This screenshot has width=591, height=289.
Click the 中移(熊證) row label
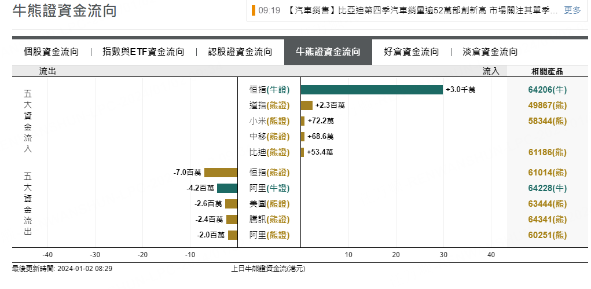[270, 137]
